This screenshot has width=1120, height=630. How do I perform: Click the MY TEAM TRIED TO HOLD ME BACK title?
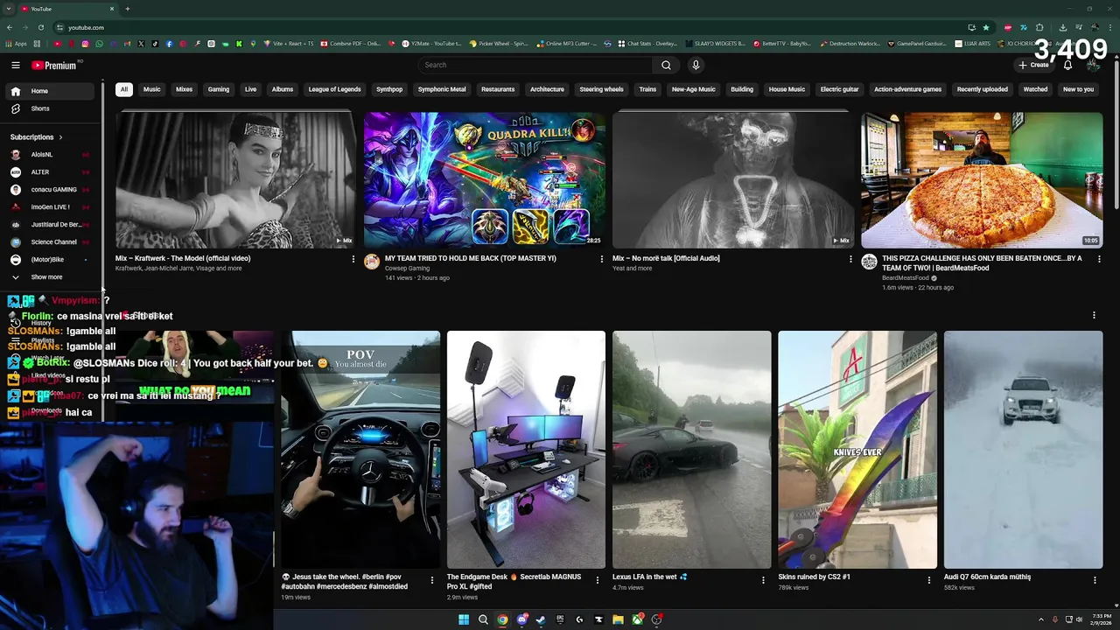tap(471, 258)
